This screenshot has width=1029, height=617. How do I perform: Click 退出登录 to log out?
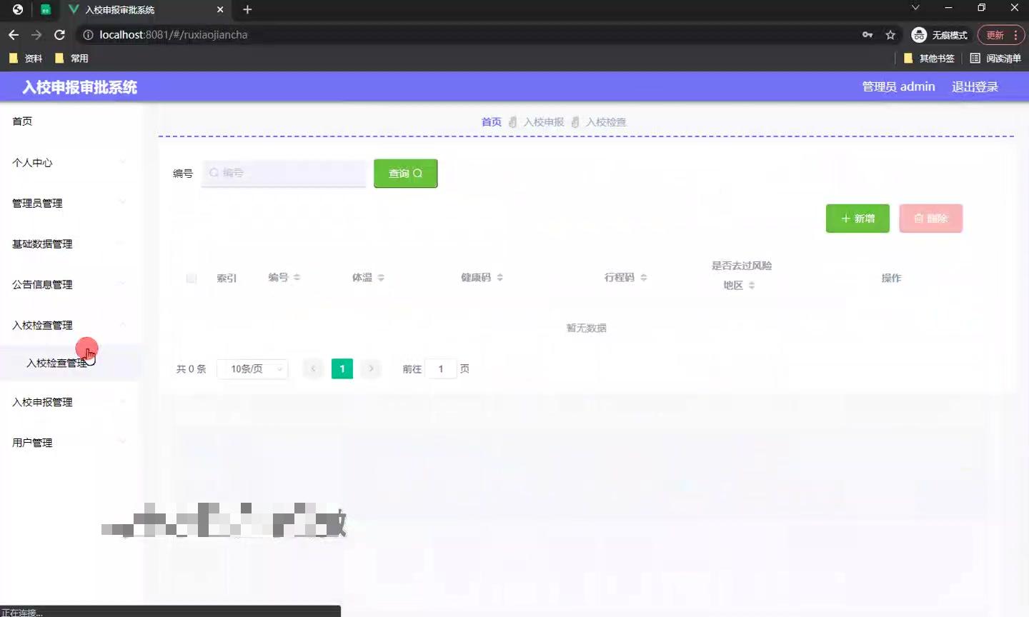click(x=975, y=86)
